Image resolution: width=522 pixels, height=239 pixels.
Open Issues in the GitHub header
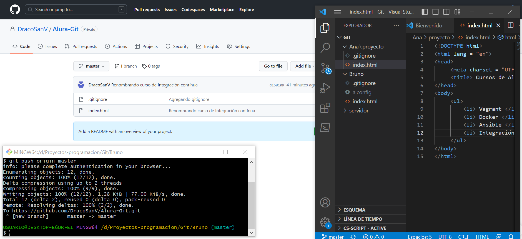170,10
